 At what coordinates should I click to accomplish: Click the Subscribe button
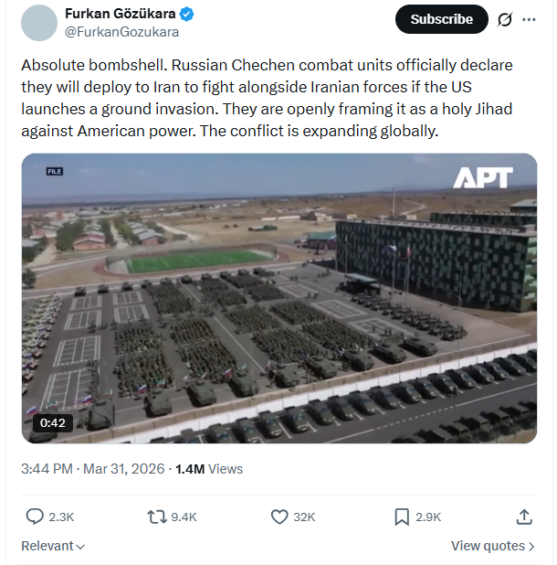(441, 19)
